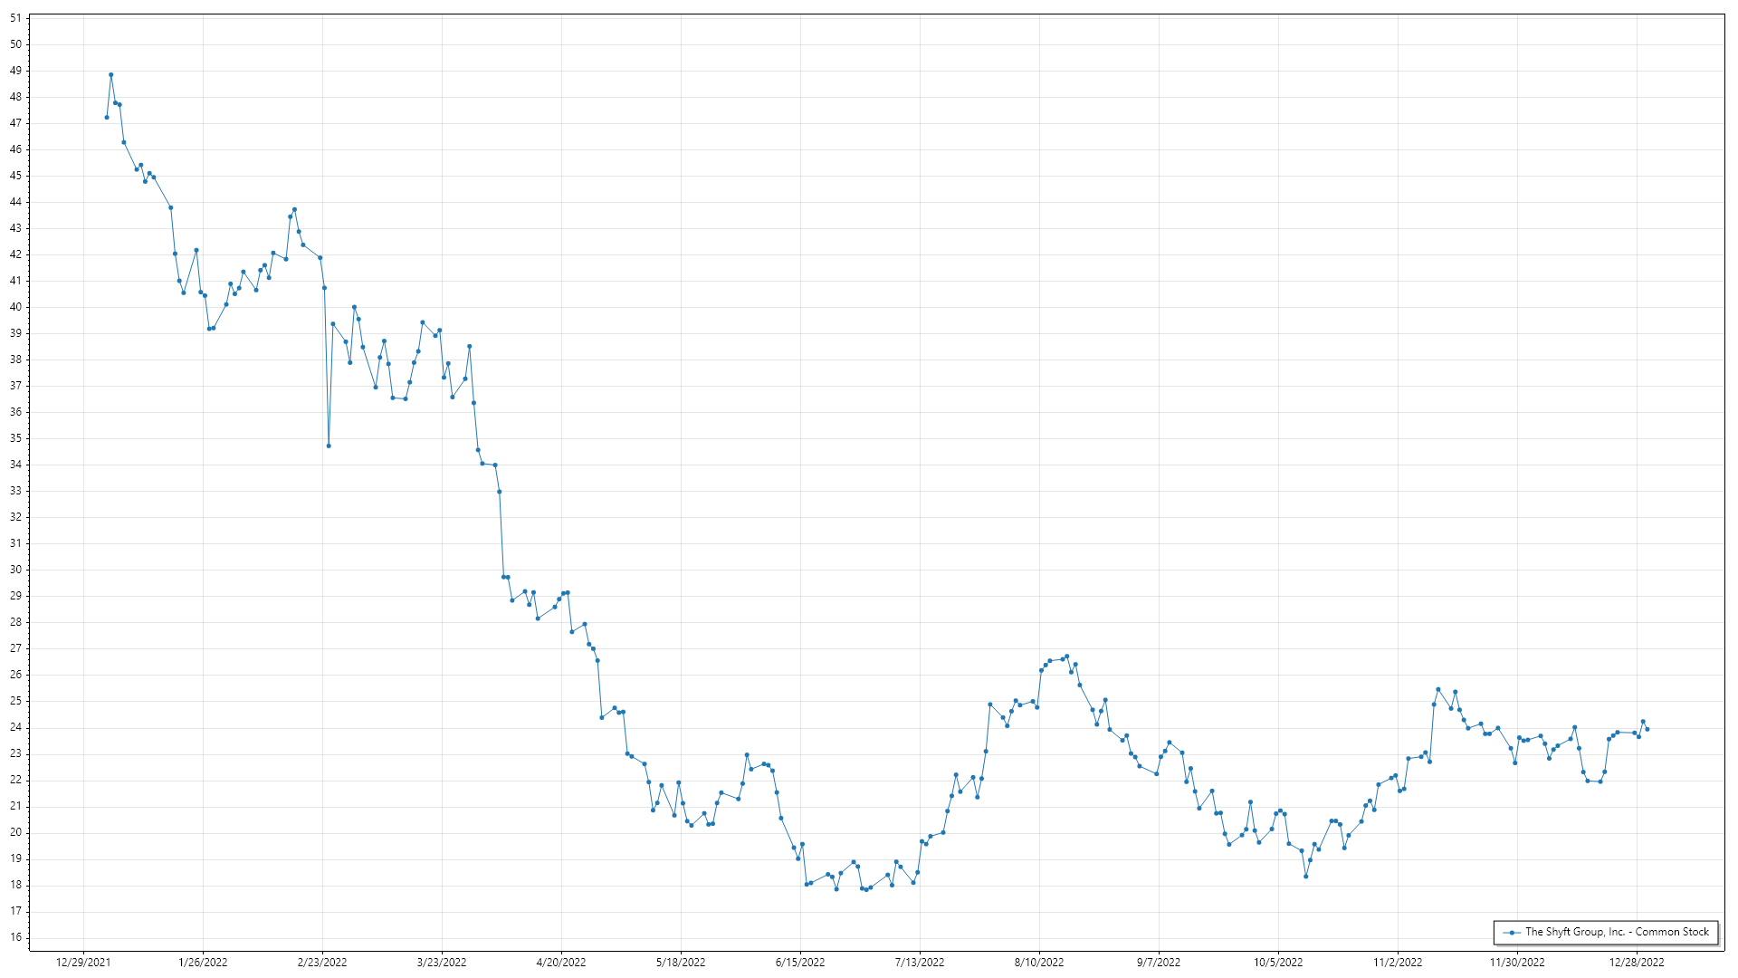The image size is (1738, 978).
Task: Click the 30 value on the price axis
Action: pyautogui.click(x=15, y=570)
